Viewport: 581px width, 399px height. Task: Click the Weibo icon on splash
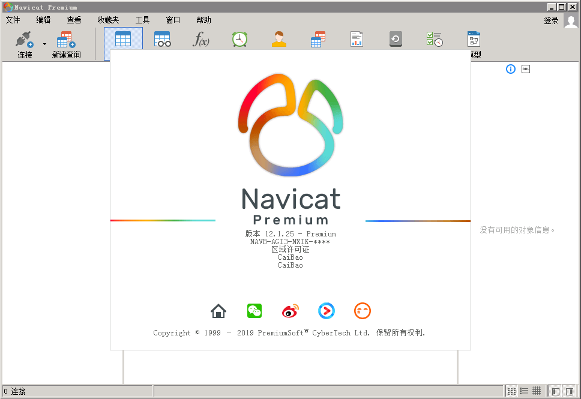[290, 311]
